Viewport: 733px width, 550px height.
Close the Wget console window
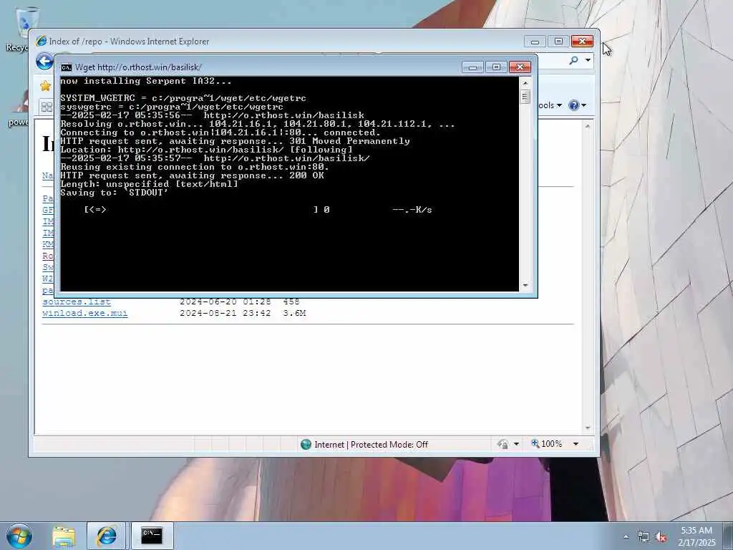[x=520, y=67]
